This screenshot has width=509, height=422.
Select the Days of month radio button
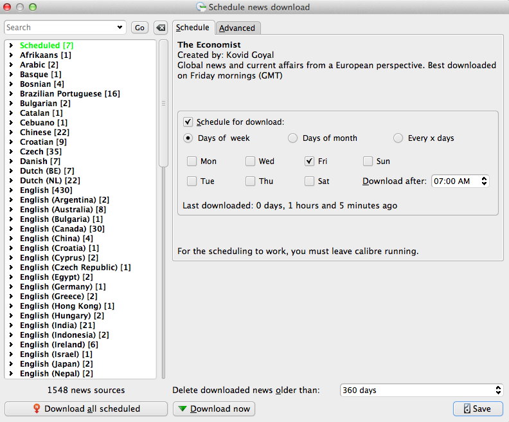tap(292, 138)
